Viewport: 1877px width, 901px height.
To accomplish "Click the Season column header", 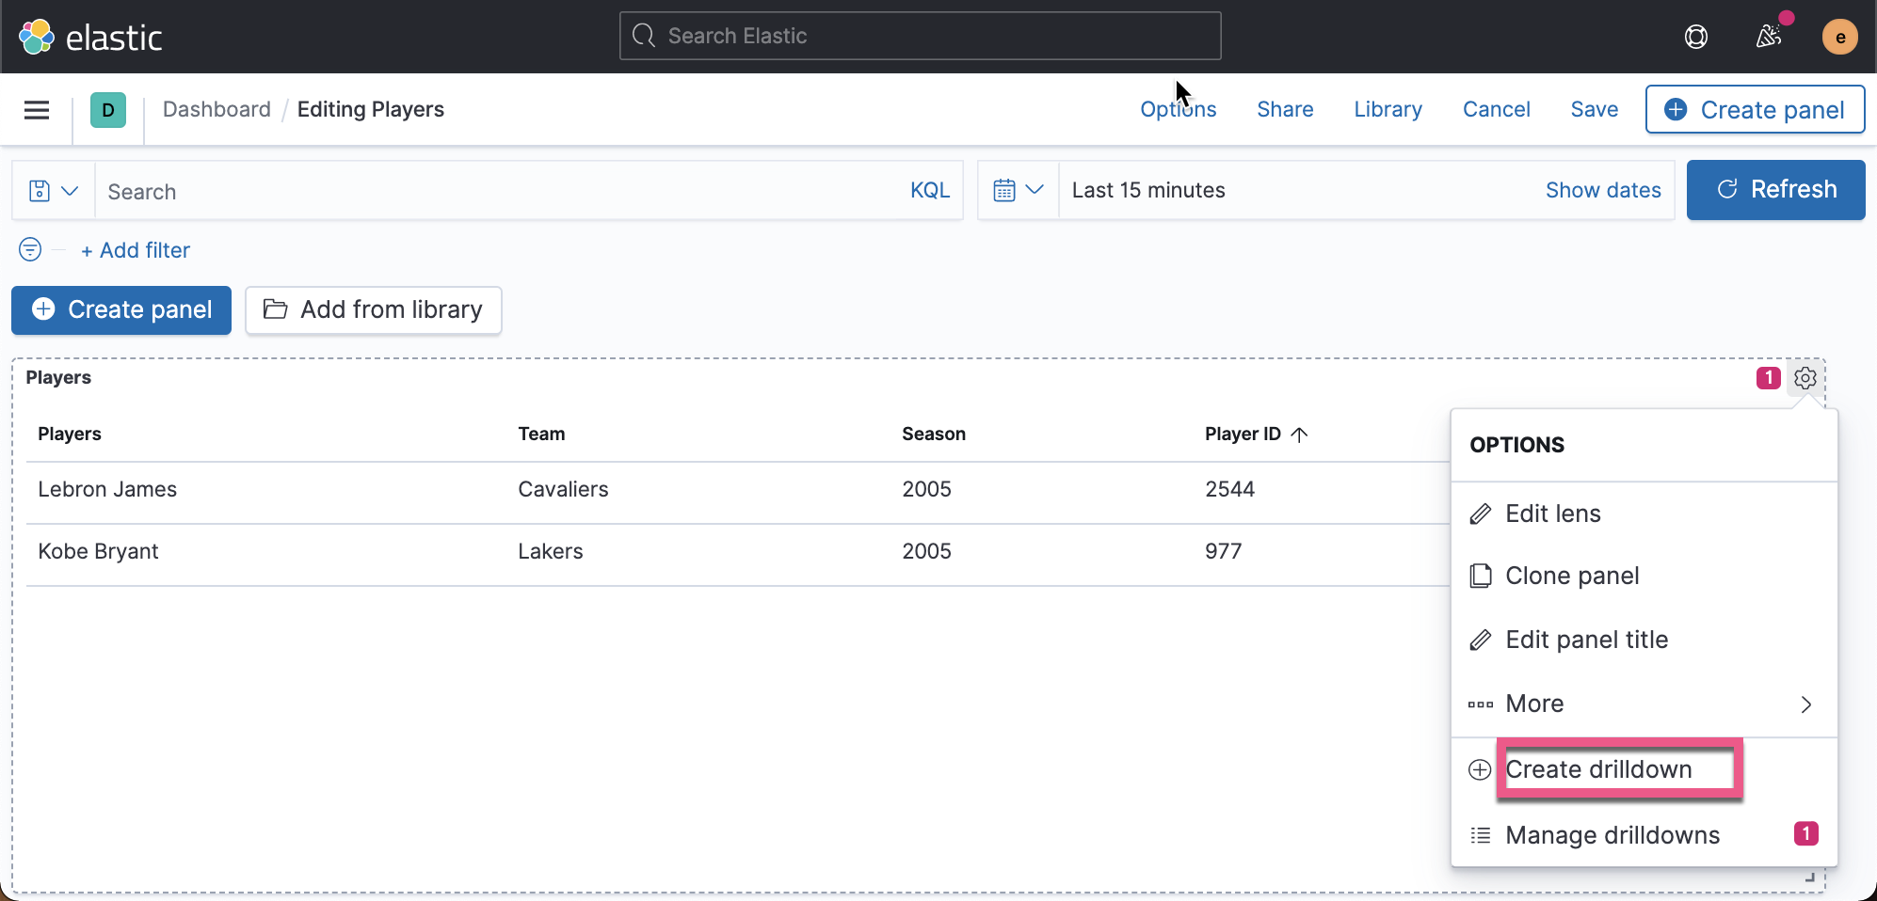I will point(934,434).
